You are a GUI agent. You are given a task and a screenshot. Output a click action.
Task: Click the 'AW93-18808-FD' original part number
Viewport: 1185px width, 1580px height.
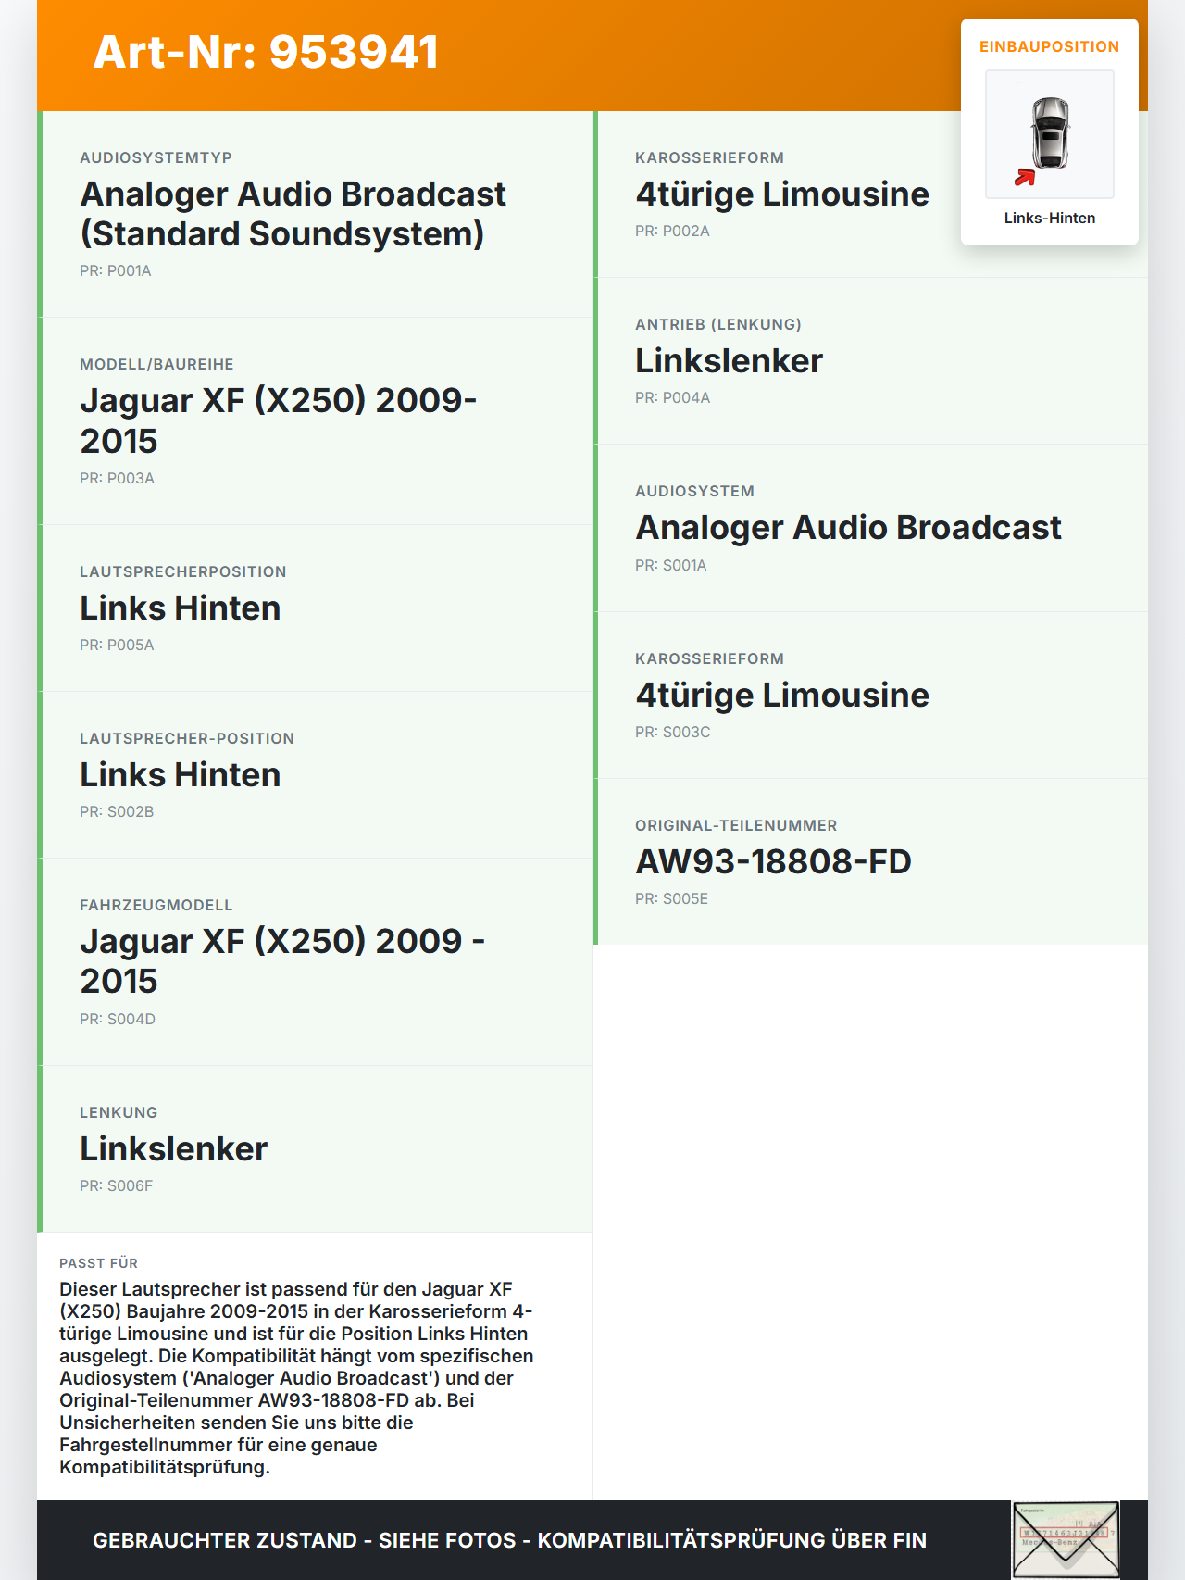[x=773, y=861]
